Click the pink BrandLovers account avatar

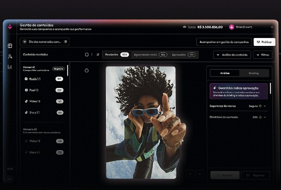click(231, 27)
